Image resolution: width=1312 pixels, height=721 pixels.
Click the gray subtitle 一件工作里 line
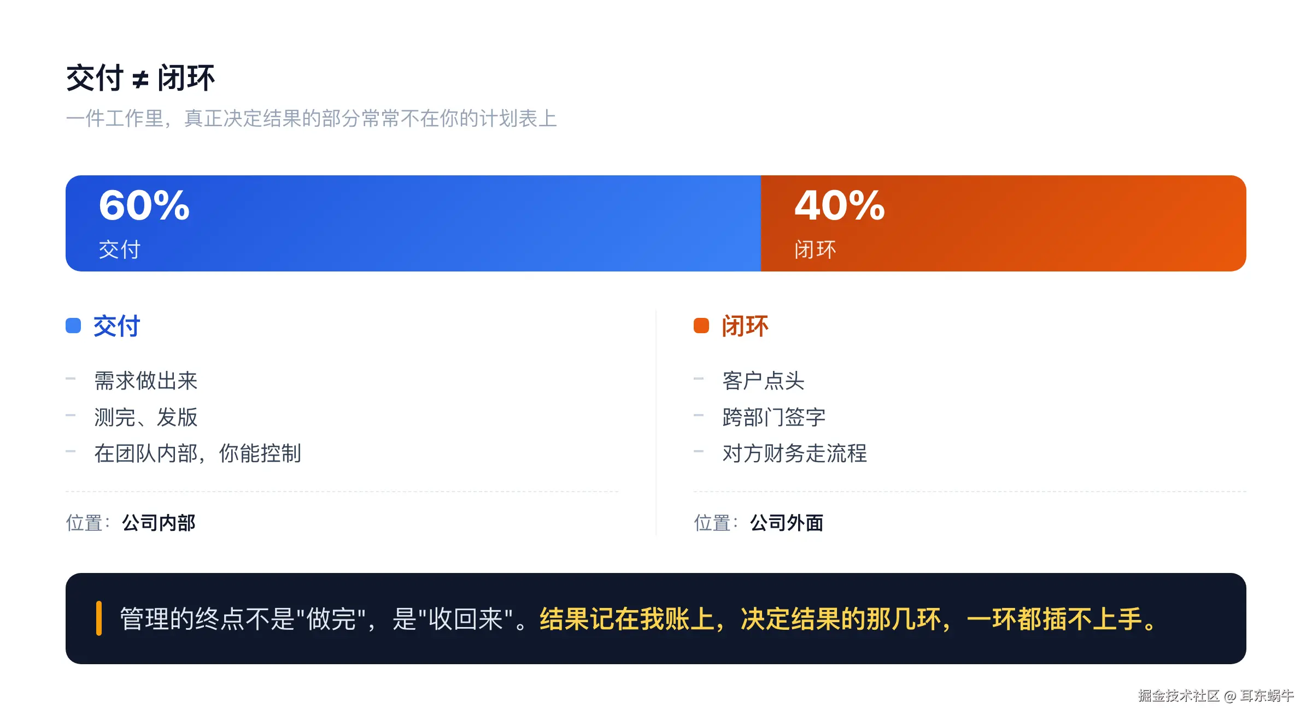[312, 119]
